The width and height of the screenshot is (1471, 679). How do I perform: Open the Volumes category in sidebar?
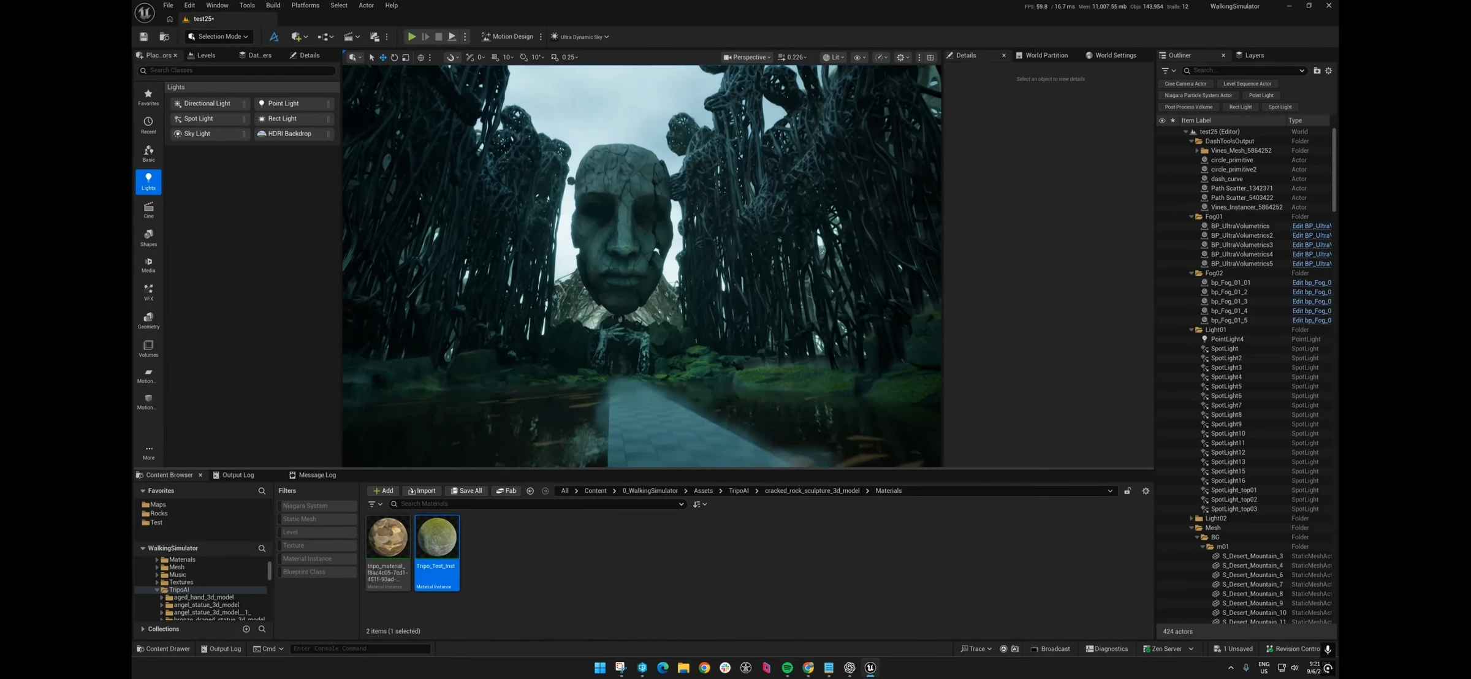(x=148, y=349)
